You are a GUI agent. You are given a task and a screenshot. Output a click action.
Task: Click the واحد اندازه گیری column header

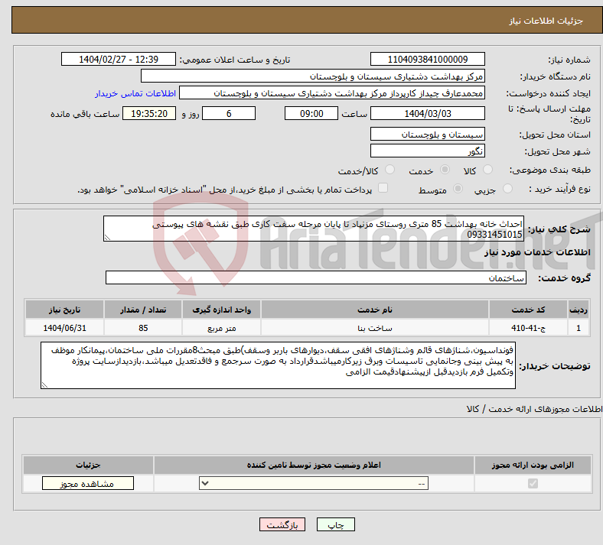click(221, 310)
